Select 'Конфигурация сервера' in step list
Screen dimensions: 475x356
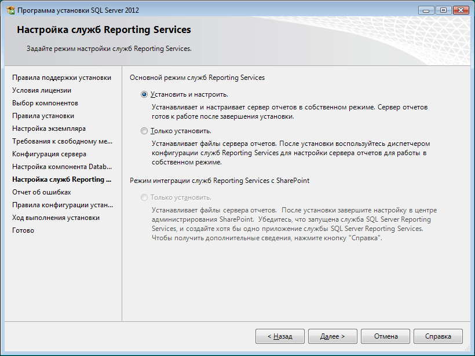[49, 154]
